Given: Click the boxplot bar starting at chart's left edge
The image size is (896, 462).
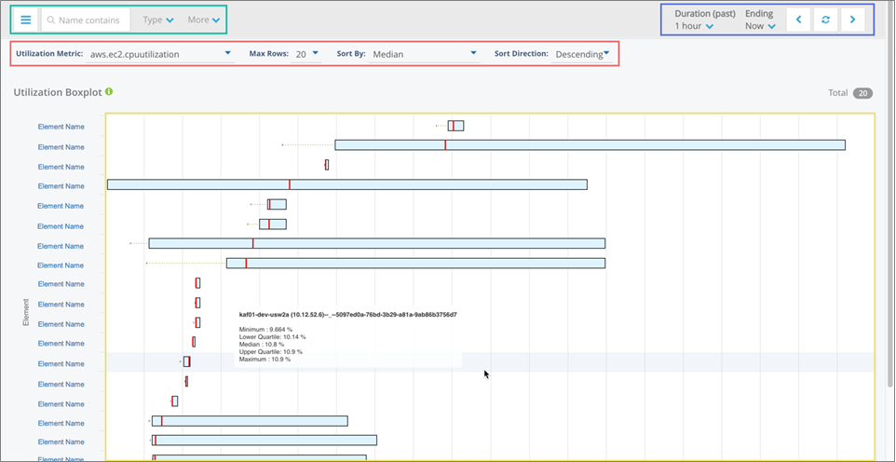Looking at the screenshot, I should [347, 184].
